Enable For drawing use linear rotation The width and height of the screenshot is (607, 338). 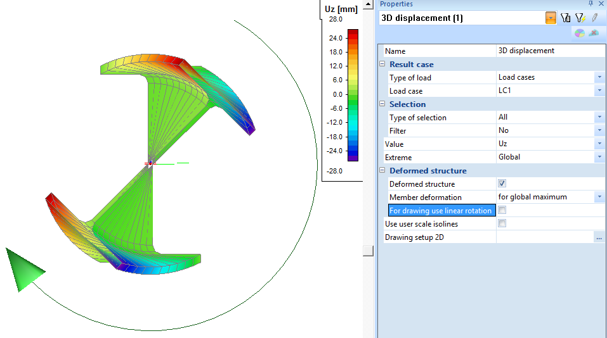click(x=502, y=210)
